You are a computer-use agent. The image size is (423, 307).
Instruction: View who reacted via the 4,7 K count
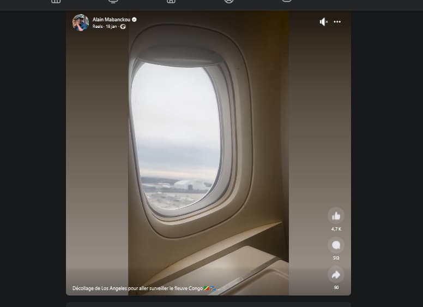[x=336, y=229]
